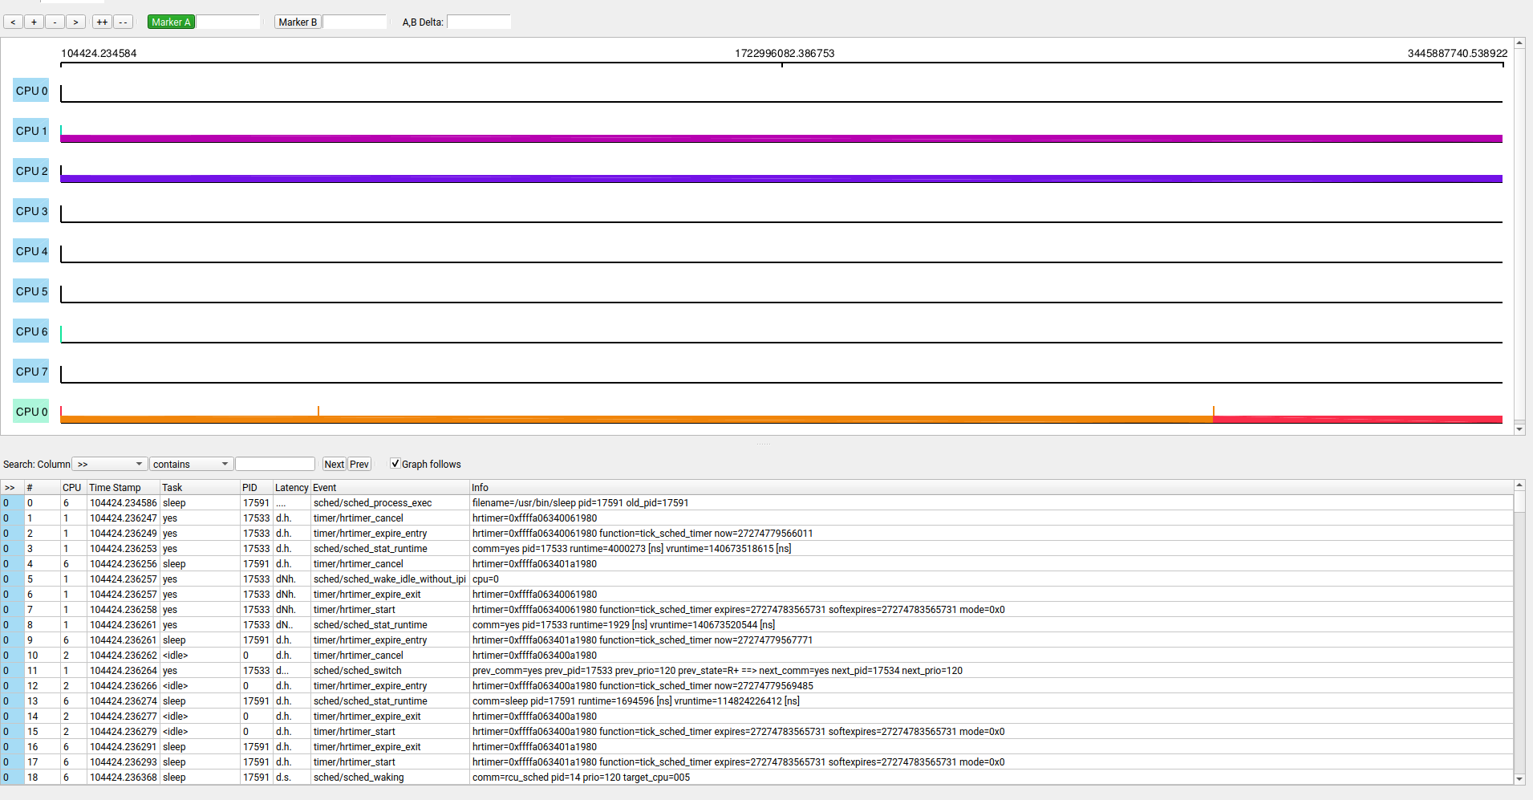The width and height of the screenshot is (1533, 800).
Task: Select the Marker B button
Action: point(298,22)
